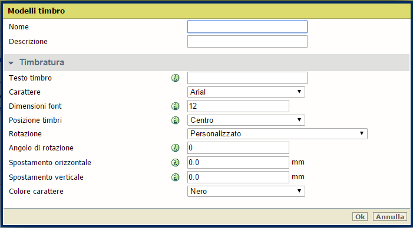Open the Colore carattere dropdown

tap(246, 191)
